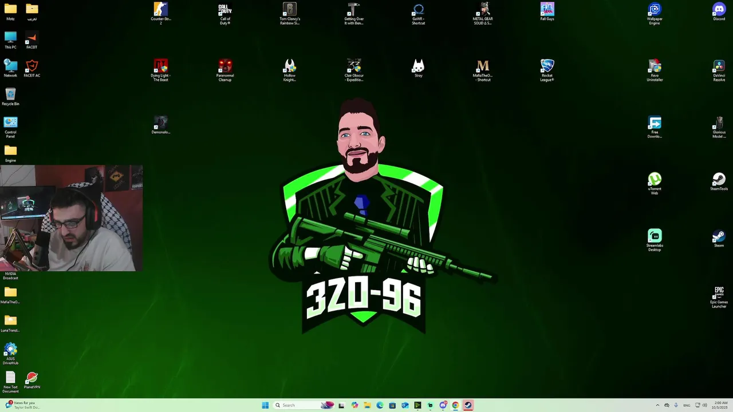Viewport: 733px width, 412px height.
Task: Select the FACEIT desktop shortcut
Action: tap(32, 40)
